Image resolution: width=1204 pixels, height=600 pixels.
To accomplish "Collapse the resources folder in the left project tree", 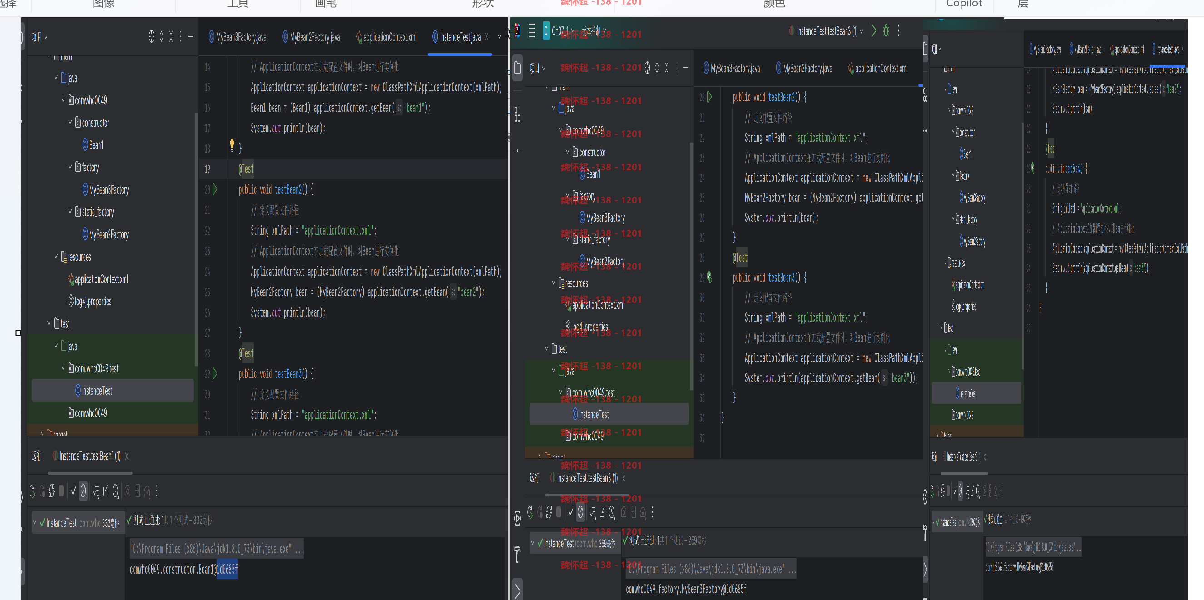I will pyautogui.click(x=56, y=257).
